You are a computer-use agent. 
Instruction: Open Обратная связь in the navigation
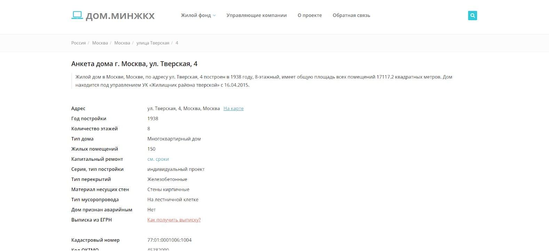coord(351,15)
